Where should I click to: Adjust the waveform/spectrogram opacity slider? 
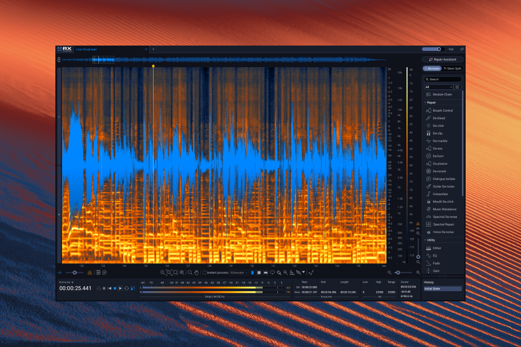(74, 273)
